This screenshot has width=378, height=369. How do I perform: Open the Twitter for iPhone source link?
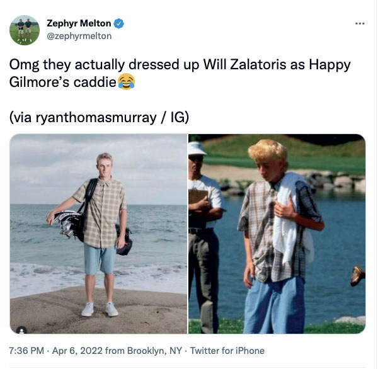[227, 351]
